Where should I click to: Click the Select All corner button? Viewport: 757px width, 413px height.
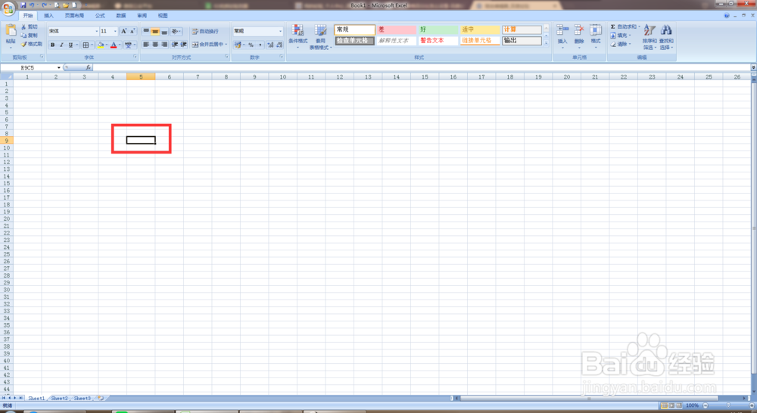coord(6,76)
